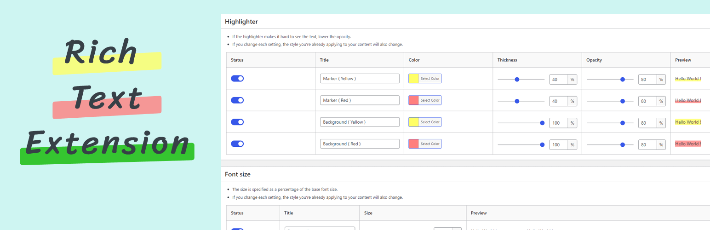Screen dimensions: 710x230
Task: Click Opacity column header
Action: [594, 60]
